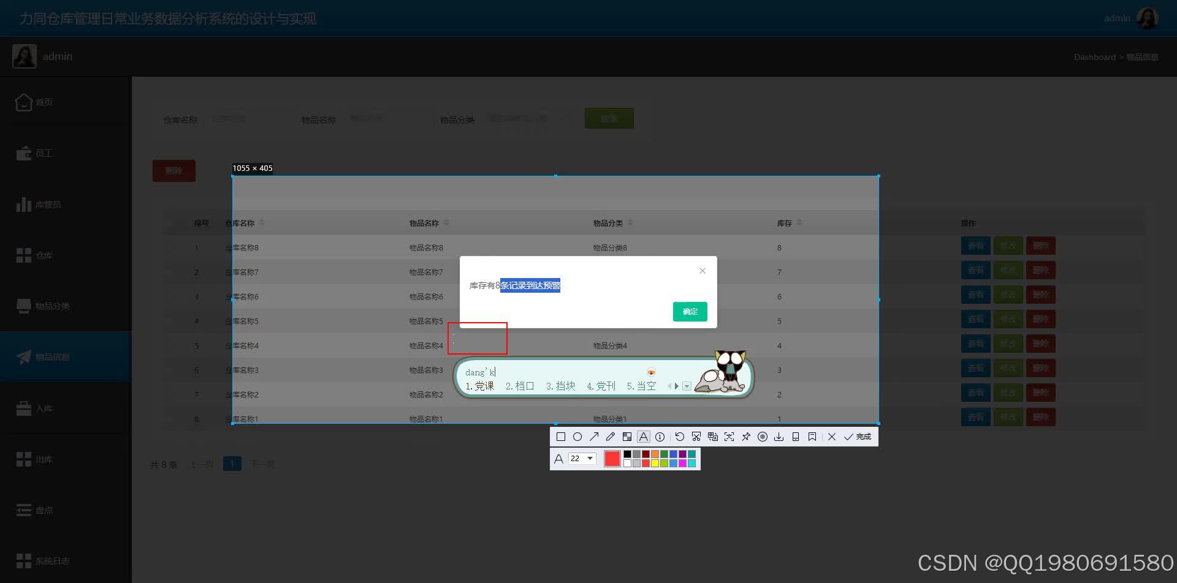Click 下一页 pagination link

click(x=262, y=465)
